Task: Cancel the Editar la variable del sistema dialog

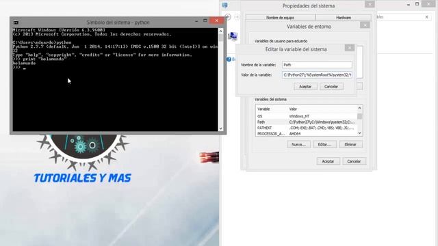Action: pos(331,87)
